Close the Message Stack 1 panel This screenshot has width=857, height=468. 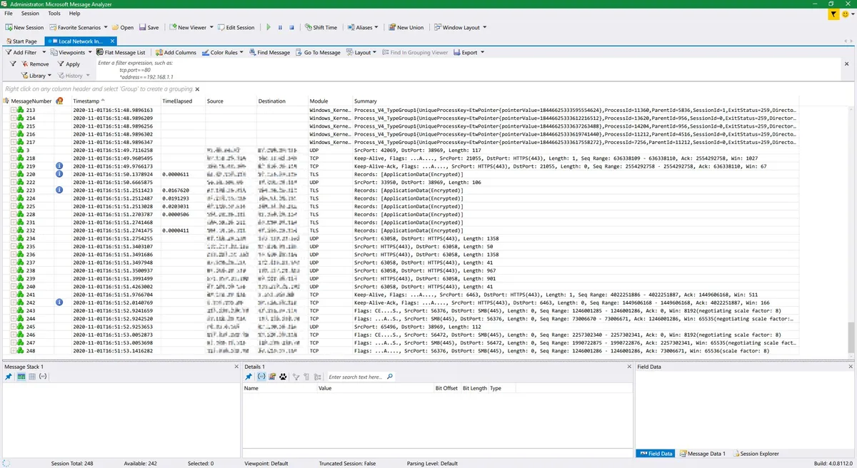(x=236, y=367)
